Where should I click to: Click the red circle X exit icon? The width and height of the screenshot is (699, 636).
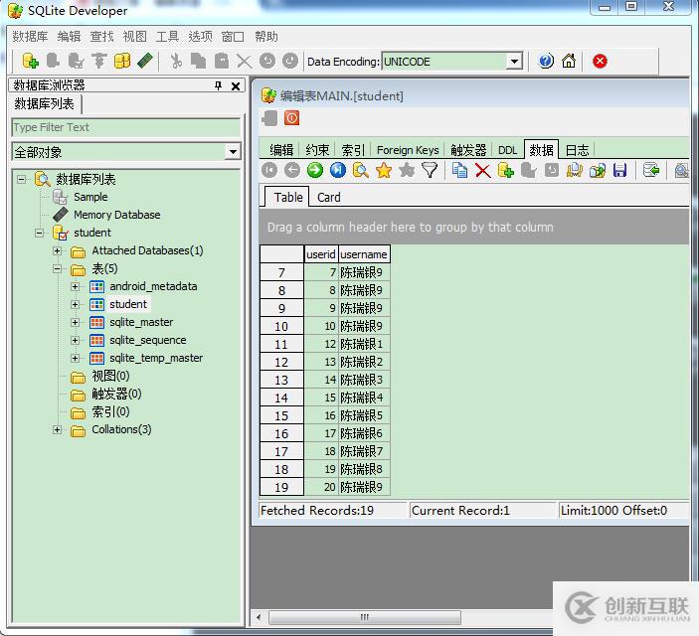pos(600,61)
